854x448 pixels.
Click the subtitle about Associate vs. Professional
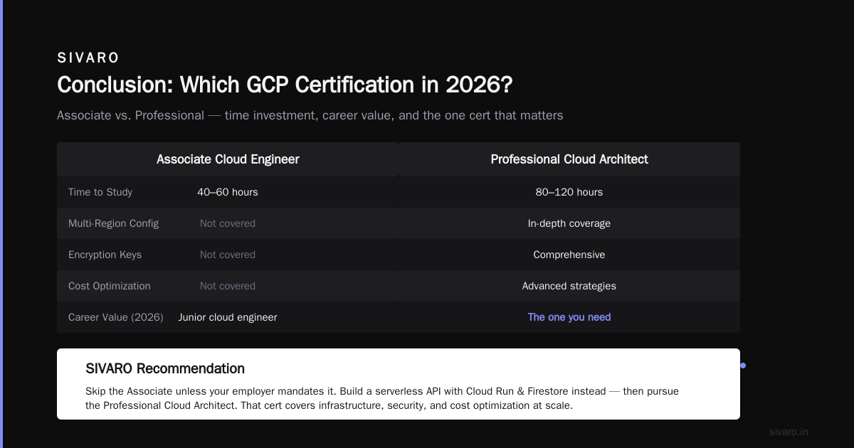click(x=310, y=115)
